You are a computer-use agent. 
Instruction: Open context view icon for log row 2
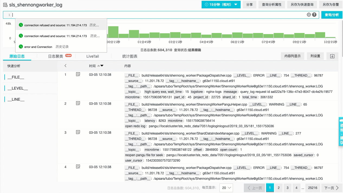[78, 103]
